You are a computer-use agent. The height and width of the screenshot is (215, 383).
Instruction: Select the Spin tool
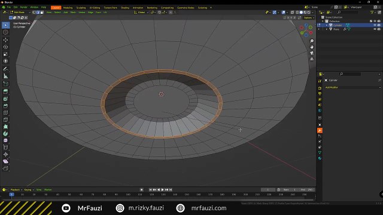(x=5, y=134)
